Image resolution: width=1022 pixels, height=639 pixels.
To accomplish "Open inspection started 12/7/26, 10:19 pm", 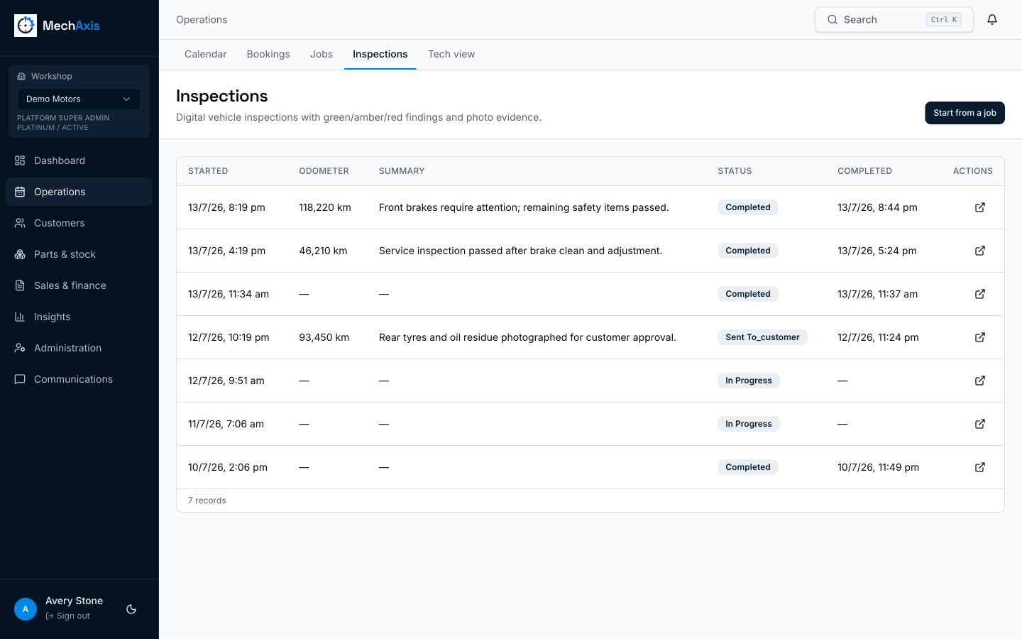I will click(980, 337).
